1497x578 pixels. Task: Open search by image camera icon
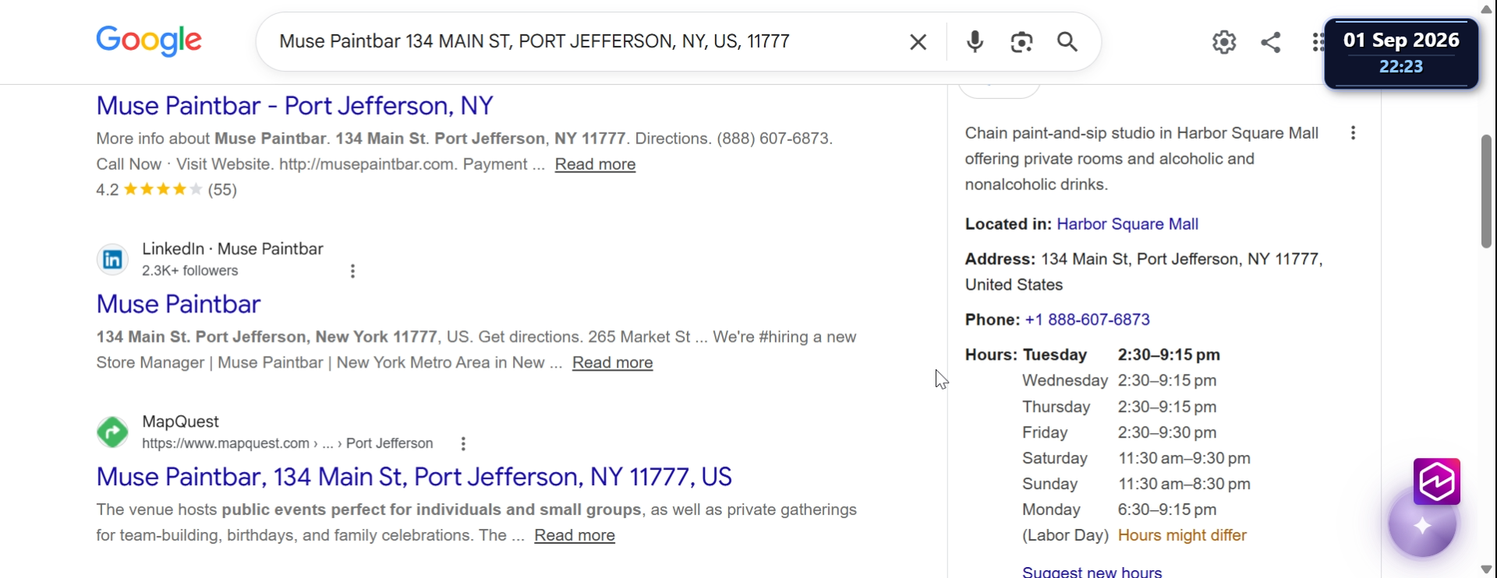point(1021,42)
